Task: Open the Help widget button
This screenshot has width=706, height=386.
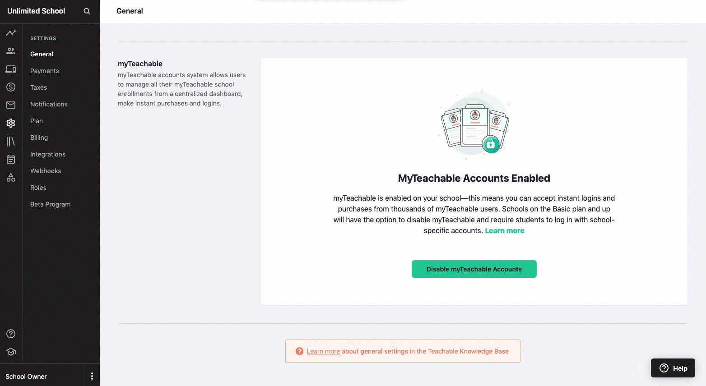Action: coord(673,368)
